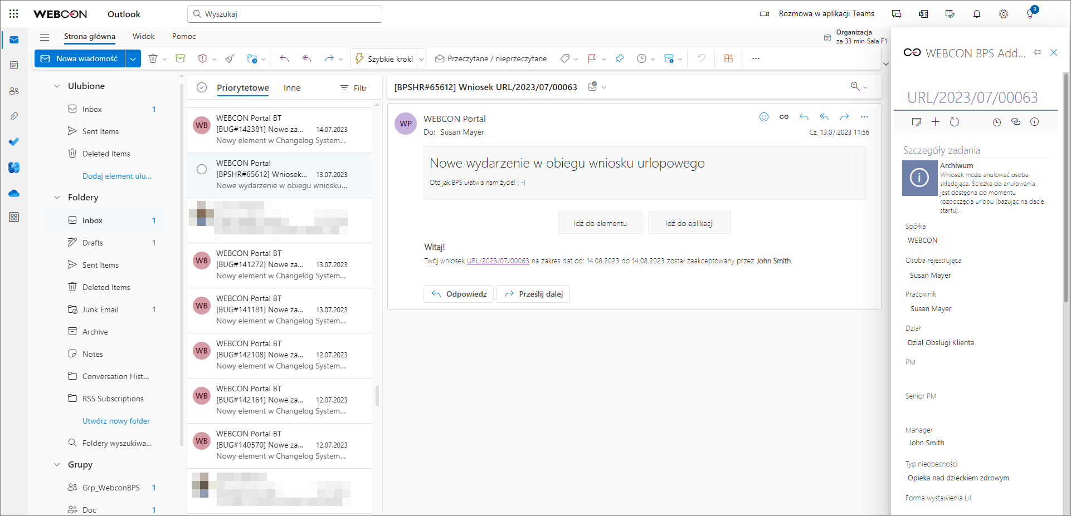1071x516 pixels.
Task: Collapse the Foldery section
Action: coord(56,198)
